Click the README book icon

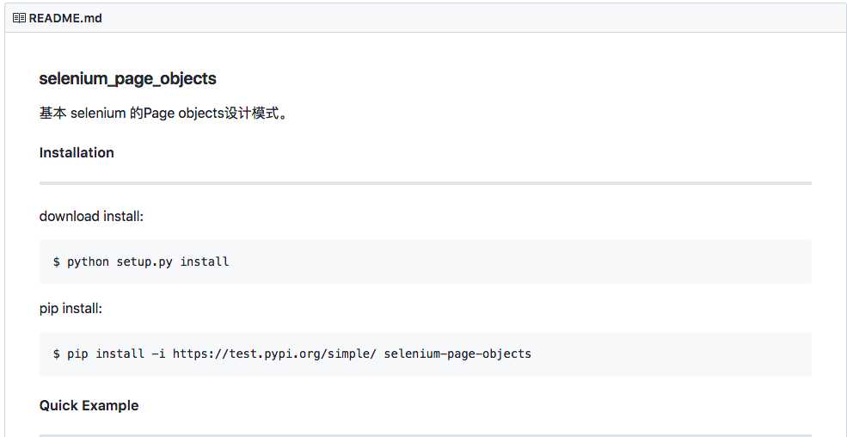pyautogui.click(x=19, y=18)
